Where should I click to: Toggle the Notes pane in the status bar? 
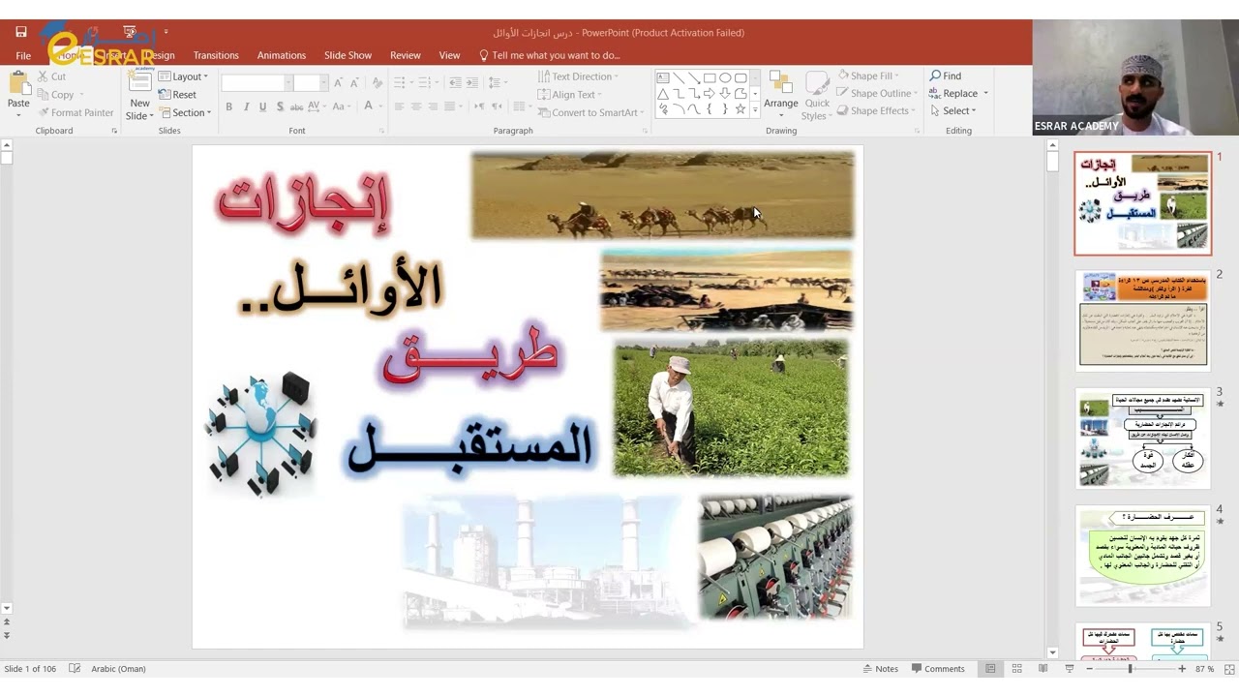point(880,669)
